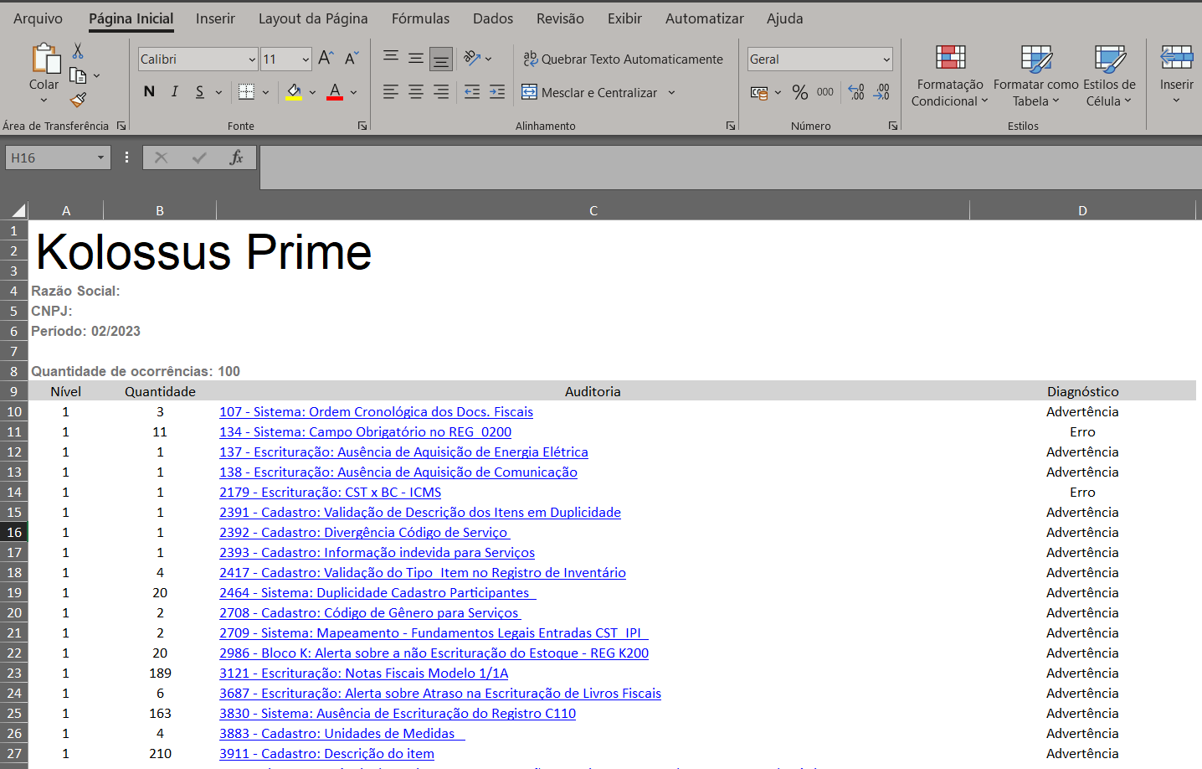Screen dimensions: 1202x769
Task: Toggle bottom vertical alignment
Action: (441, 58)
